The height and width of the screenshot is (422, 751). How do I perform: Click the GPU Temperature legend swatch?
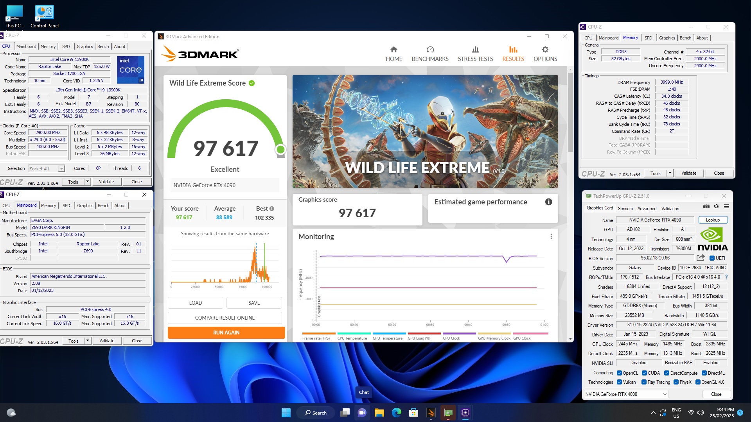click(389, 334)
